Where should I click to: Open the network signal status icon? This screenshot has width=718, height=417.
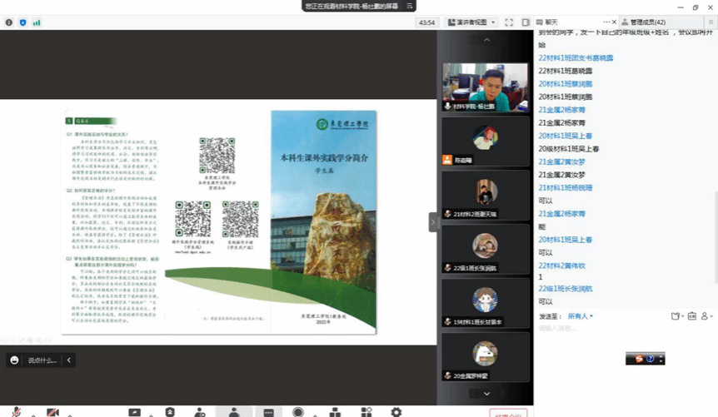37,22
